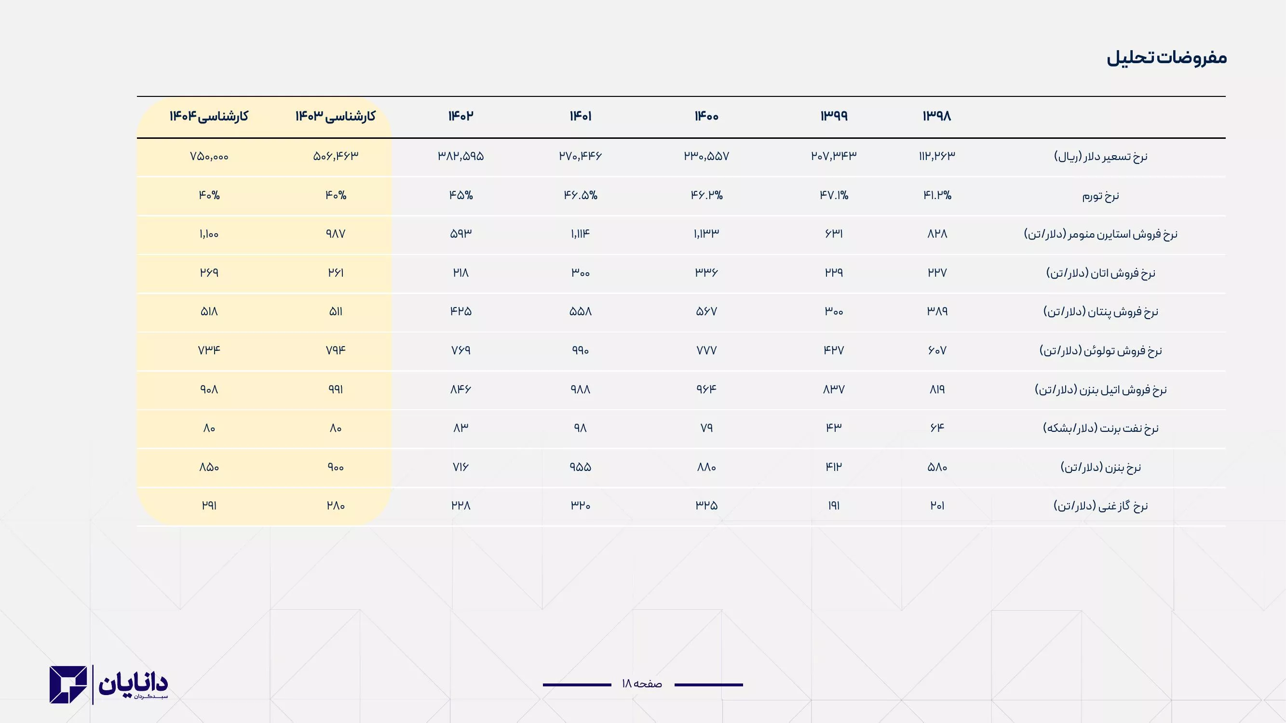
Task: Select row label نرخ فروش پنتان
Action: [1100, 312]
